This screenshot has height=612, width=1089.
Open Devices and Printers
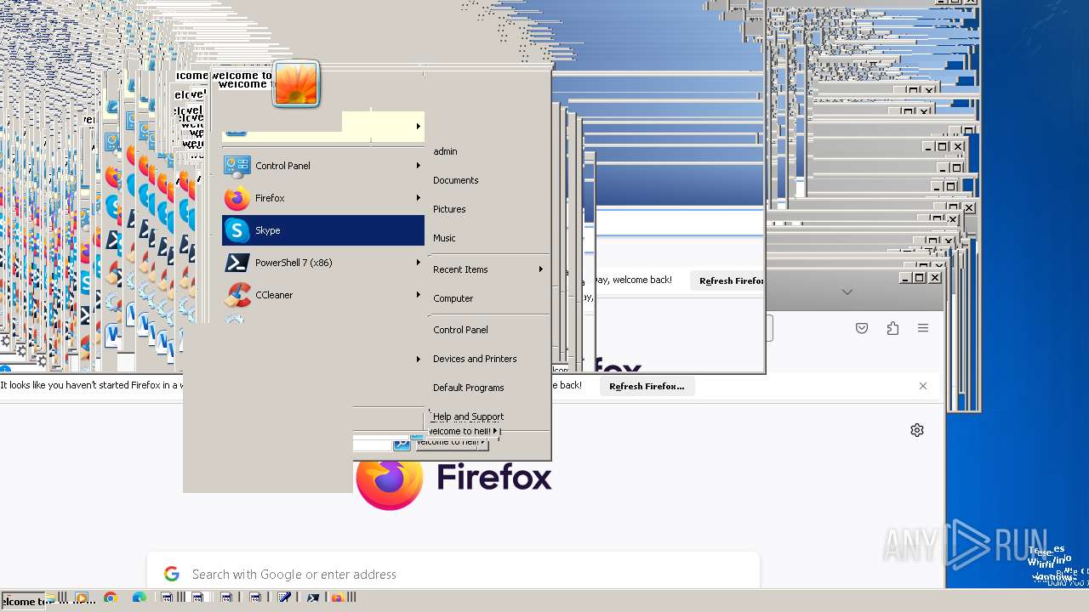click(475, 359)
